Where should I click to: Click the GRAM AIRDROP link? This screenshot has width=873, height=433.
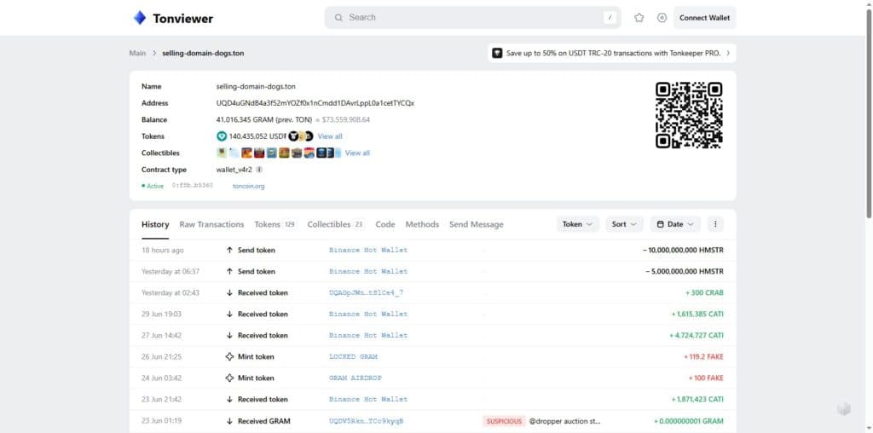pyautogui.click(x=356, y=378)
